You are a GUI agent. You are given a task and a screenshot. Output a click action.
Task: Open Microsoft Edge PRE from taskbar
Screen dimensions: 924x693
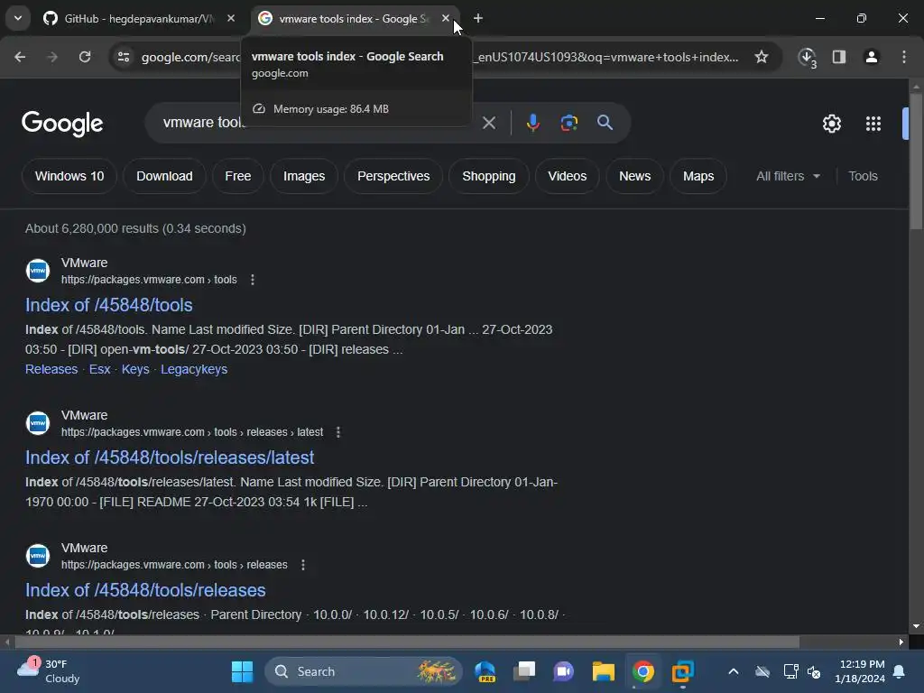pos(485,671)
